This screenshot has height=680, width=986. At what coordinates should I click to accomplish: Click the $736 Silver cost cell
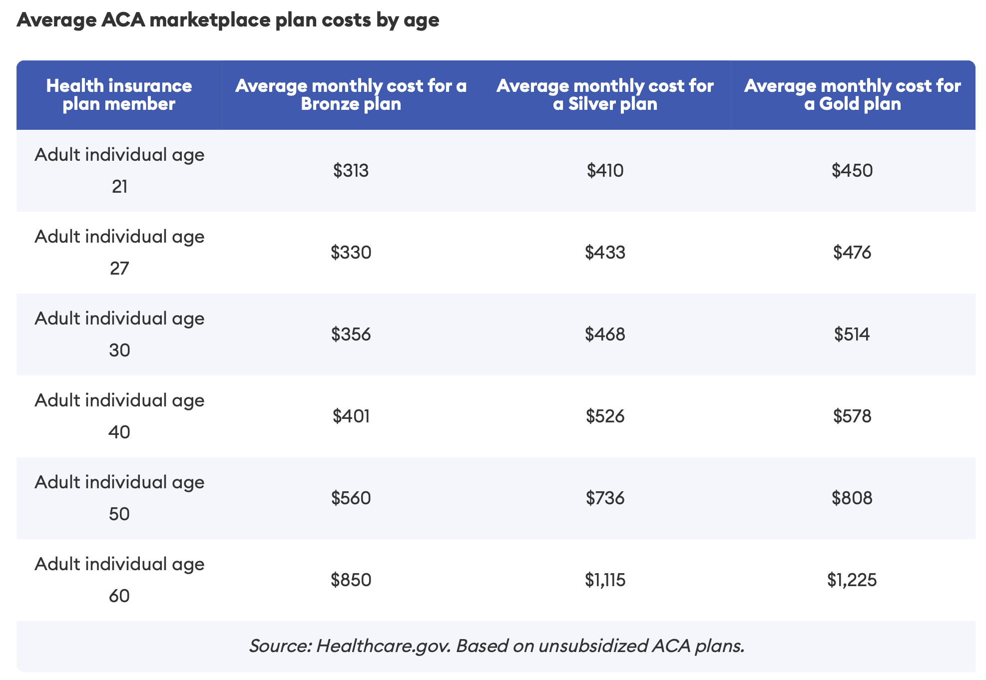[605, 498]
